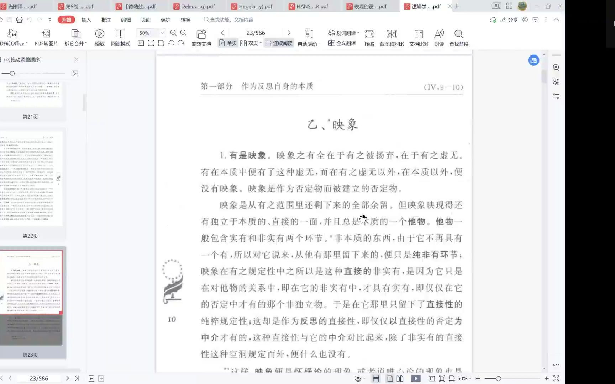Viewport: 615px width, 384px height.
Task: Click the 分享 share button
Action: [x=509, y=20]
